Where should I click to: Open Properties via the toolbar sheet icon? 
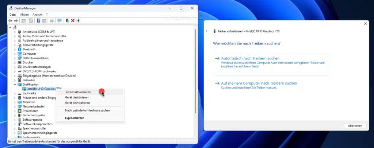click(31, 21)
